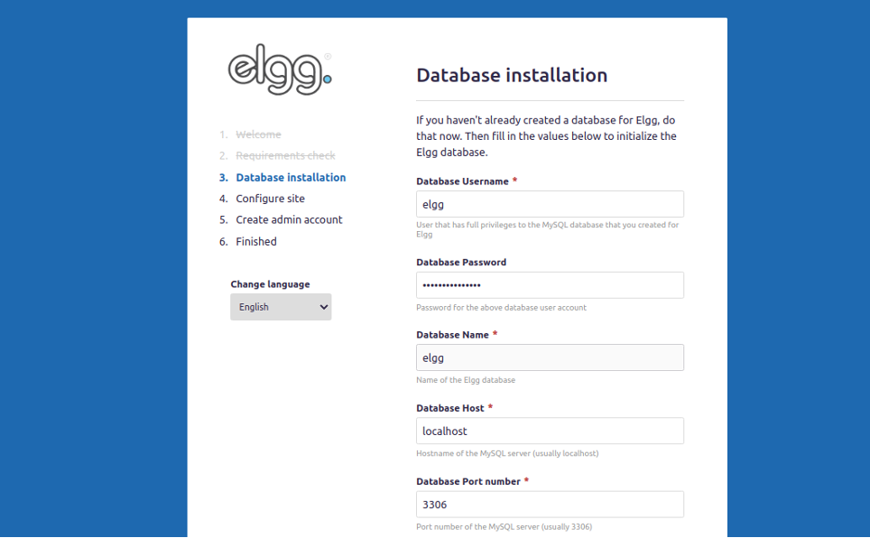Screen dimensions: 870x538
Task: Click the Elgg logo
Action: (x=280, y=70)
